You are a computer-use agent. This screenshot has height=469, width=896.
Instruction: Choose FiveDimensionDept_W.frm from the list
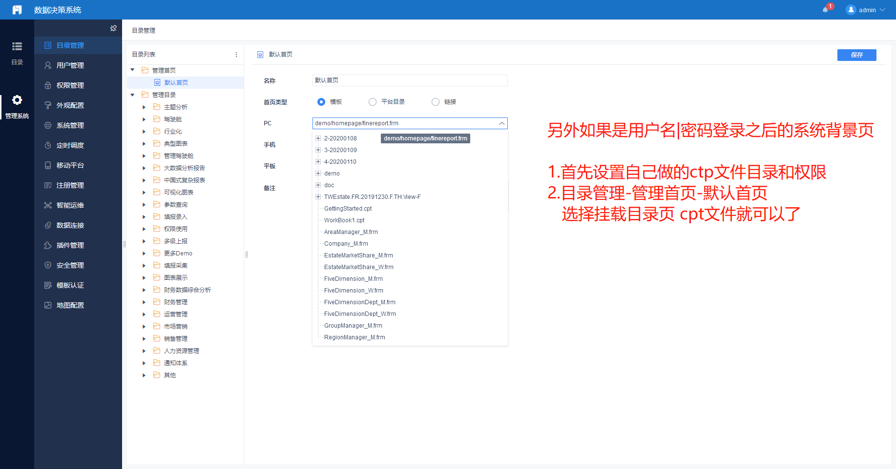(360, 314)
